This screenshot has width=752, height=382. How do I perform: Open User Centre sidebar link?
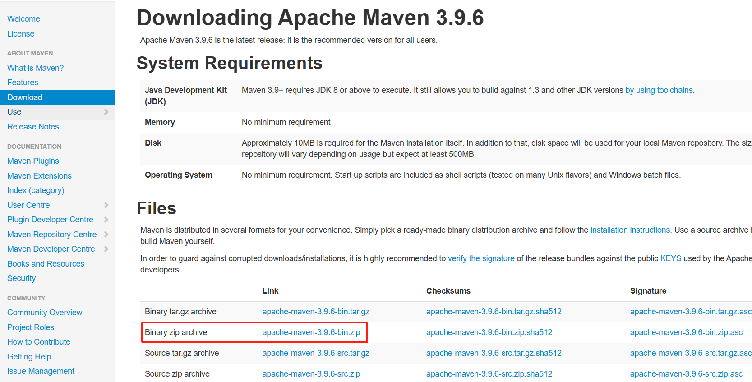[x=28, y=205]
